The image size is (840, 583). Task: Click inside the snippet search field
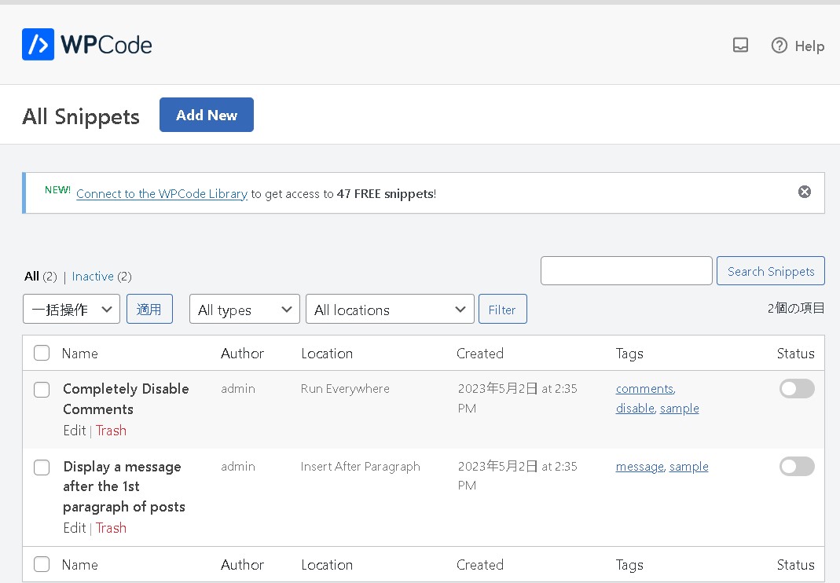pos(626,270)
